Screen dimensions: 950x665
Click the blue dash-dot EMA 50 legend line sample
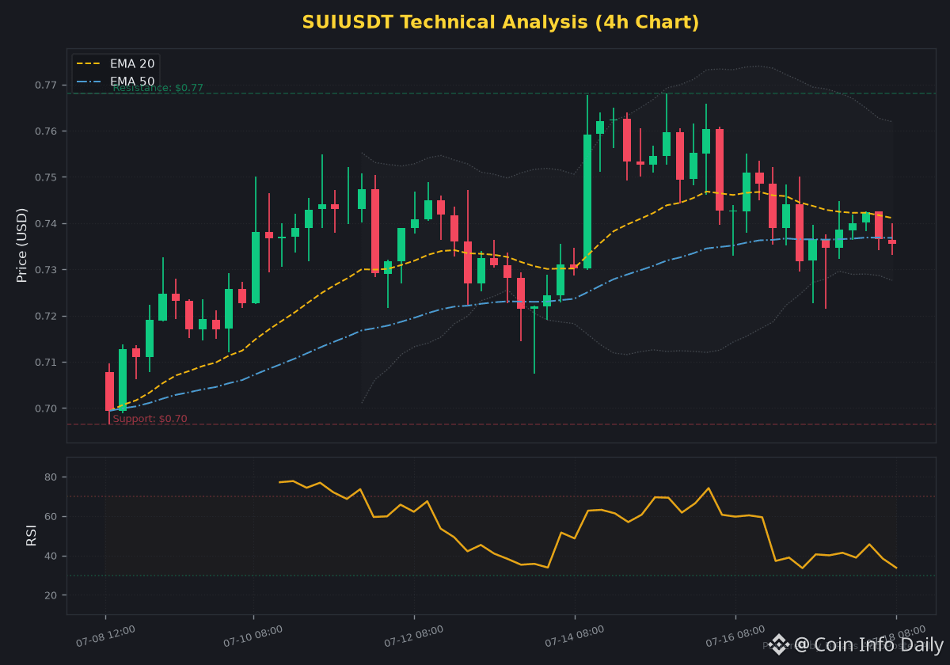pos(90,82)
